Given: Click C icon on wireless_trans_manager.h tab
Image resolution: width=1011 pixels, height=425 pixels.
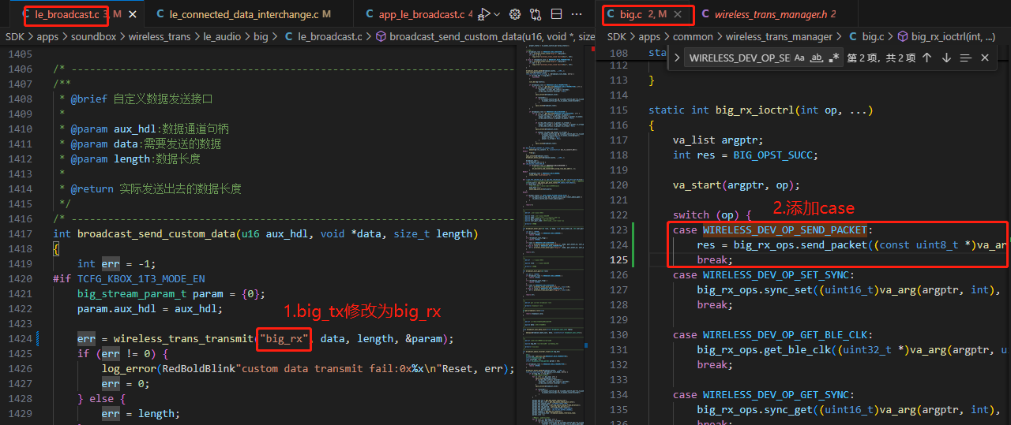Looking at the screenshot, I should pos(705,14).
